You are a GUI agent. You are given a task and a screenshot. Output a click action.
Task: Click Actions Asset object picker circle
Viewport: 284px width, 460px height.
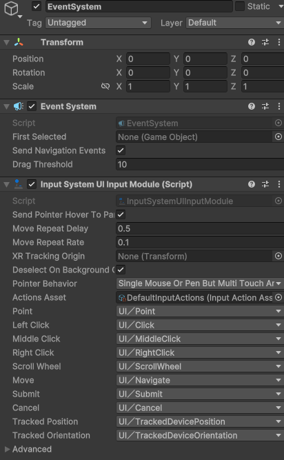pos(278,297)
